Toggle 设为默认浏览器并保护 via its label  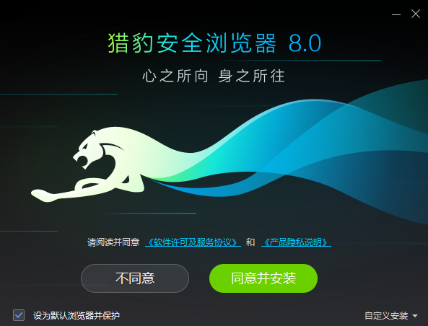(x=77, y=316)
